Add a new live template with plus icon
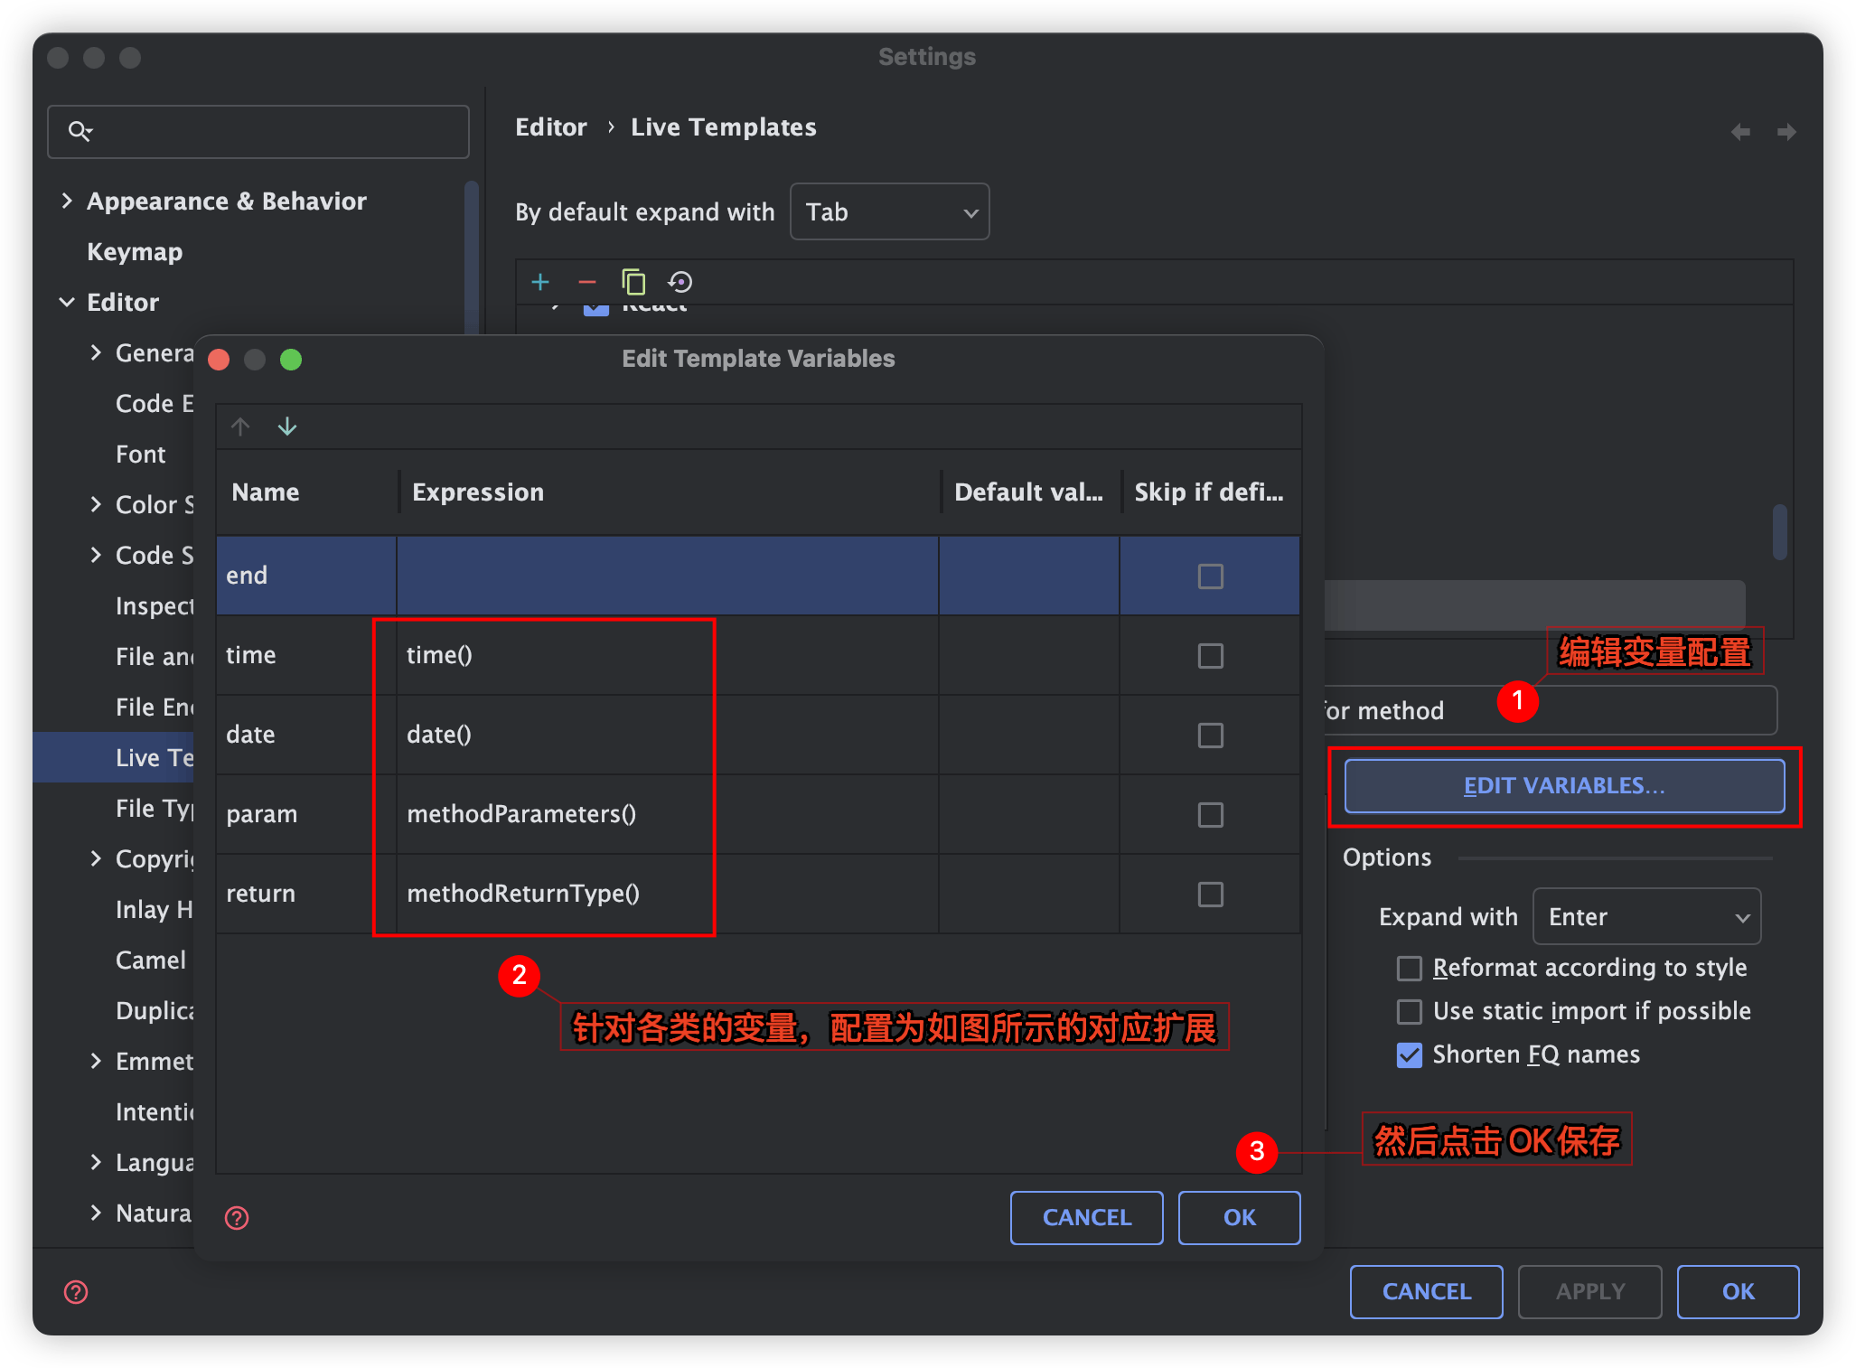This screenshot has height=1368, width=1856. (x=540, y=282)
